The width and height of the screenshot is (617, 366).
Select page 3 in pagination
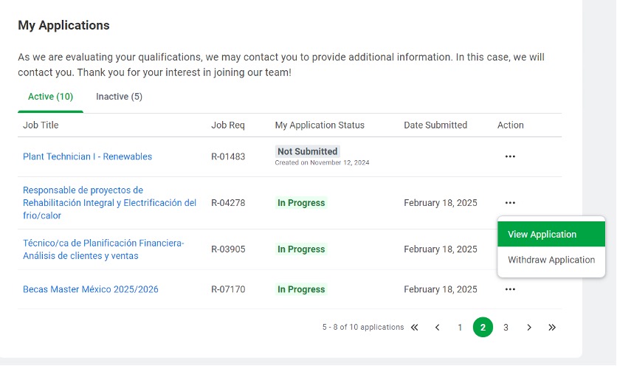pyautogui.click(x=506, y=328)
